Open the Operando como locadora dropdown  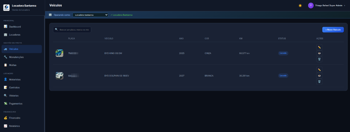point(90,15)
